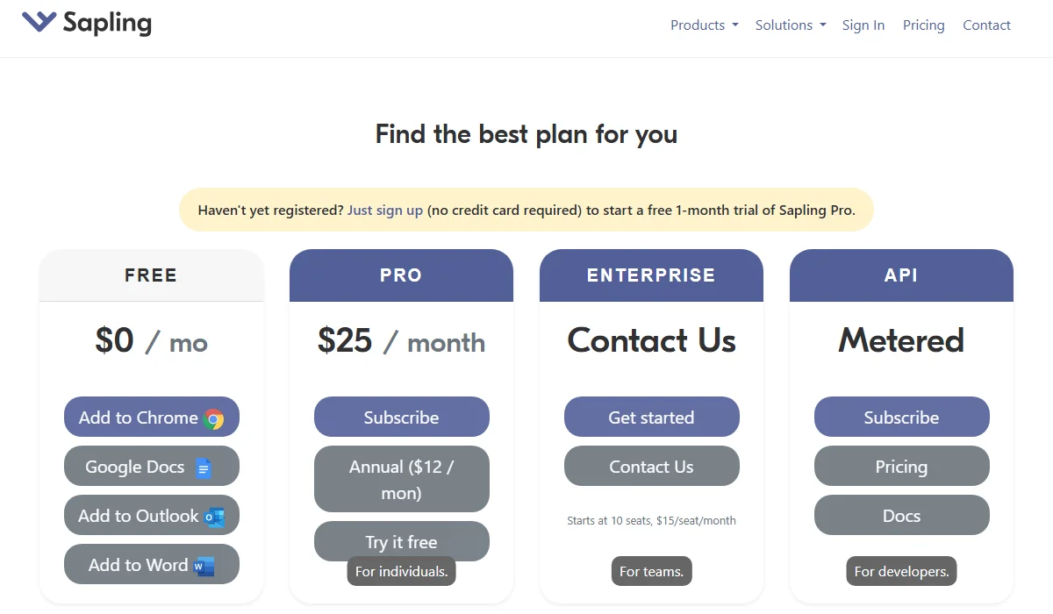
Task: Open the Contact page from navigation
Action: (986, 25)
